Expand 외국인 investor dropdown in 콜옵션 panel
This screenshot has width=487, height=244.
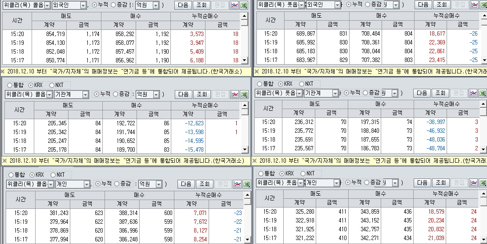(x=83, y=5)
